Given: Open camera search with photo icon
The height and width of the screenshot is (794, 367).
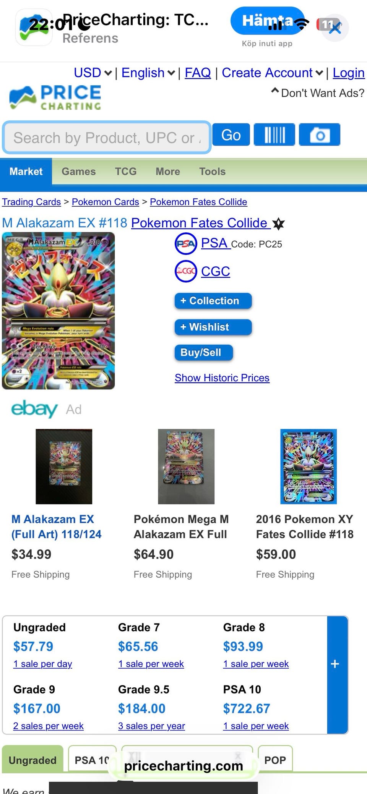Looking at the screenshot, I should pyautogui.click(x=319, y=135).
